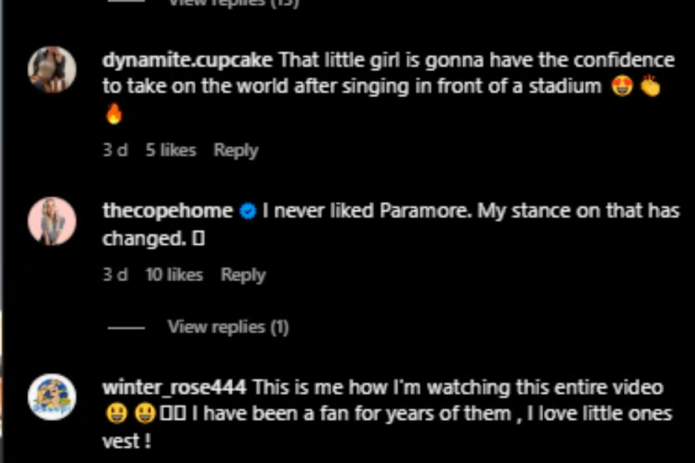695x463 pixels.
Task: Go to dynamite.cupcake username link
Action: [188, 60]
